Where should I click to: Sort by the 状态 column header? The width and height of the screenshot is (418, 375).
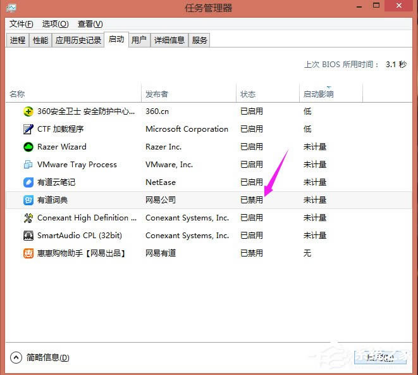point(267,94)
